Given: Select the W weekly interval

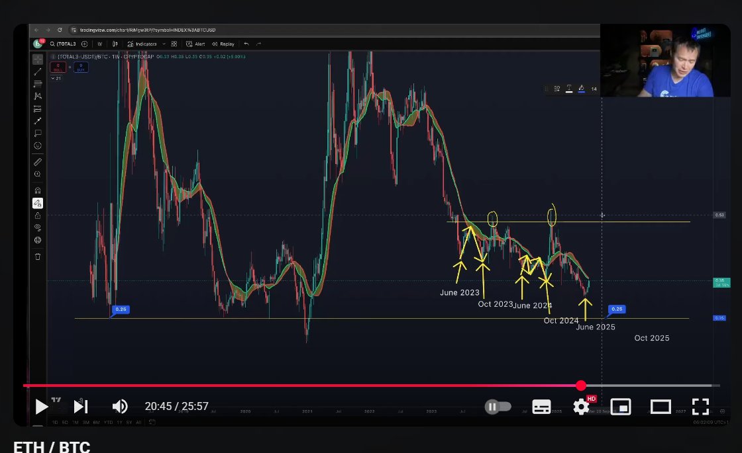Looking at the screenshot, I should [100, 44].
